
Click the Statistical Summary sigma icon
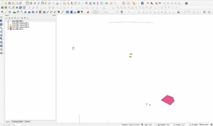98,3
